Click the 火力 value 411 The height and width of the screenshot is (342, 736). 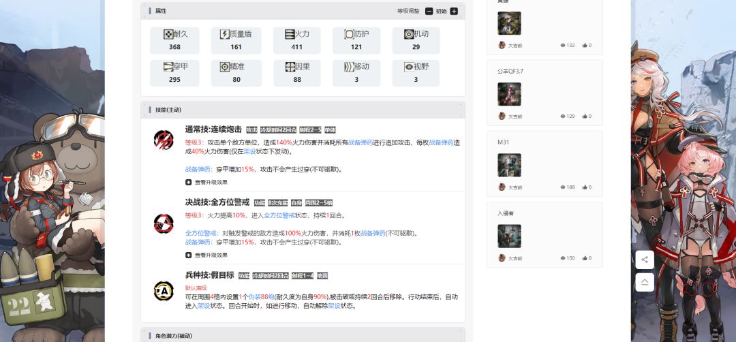click(296, 47)
